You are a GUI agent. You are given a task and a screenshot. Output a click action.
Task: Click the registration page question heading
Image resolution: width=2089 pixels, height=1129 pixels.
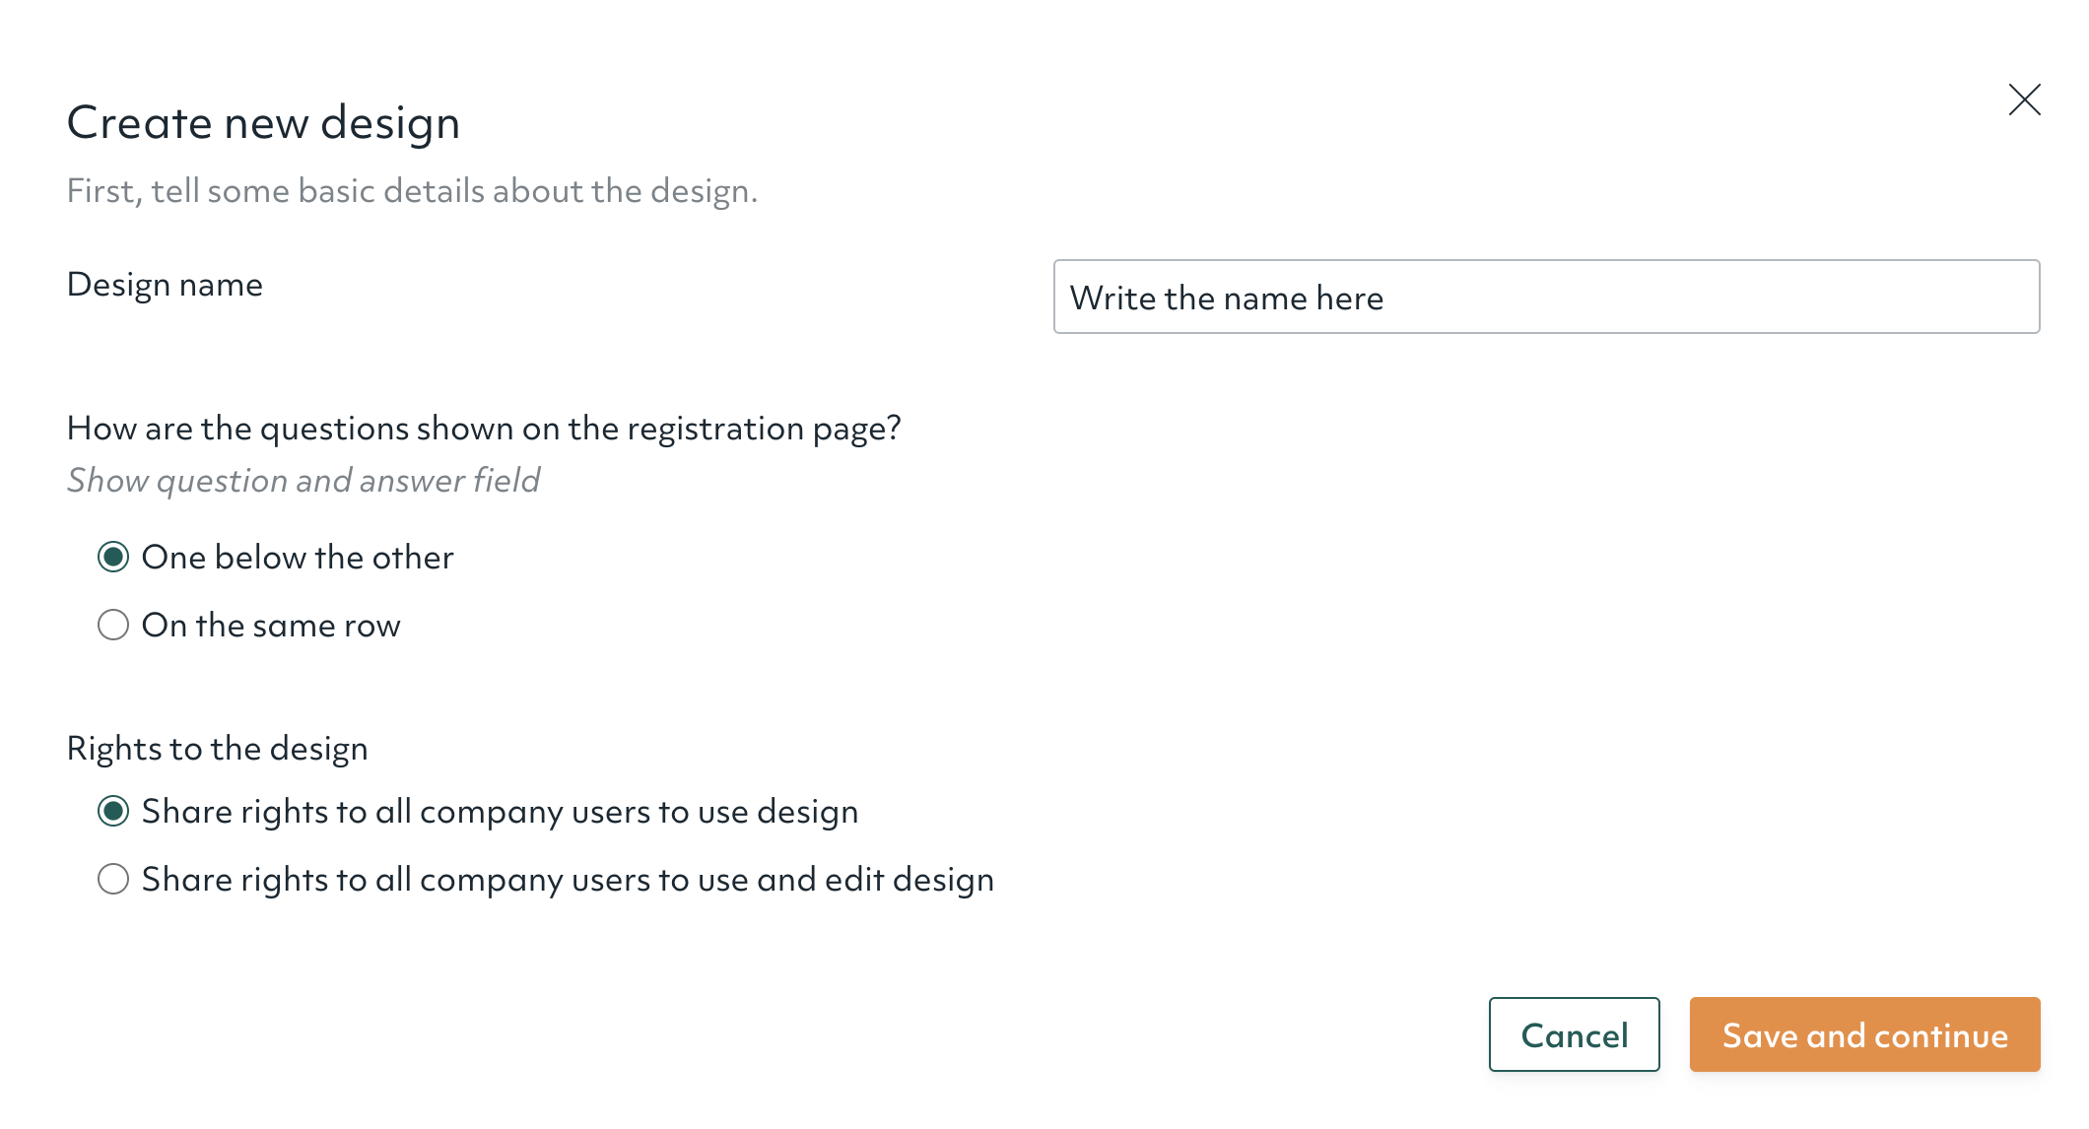(x=484, y=429)
